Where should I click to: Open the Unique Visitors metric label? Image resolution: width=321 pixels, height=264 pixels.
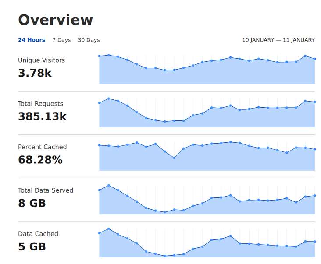click(x=41, y=60)
